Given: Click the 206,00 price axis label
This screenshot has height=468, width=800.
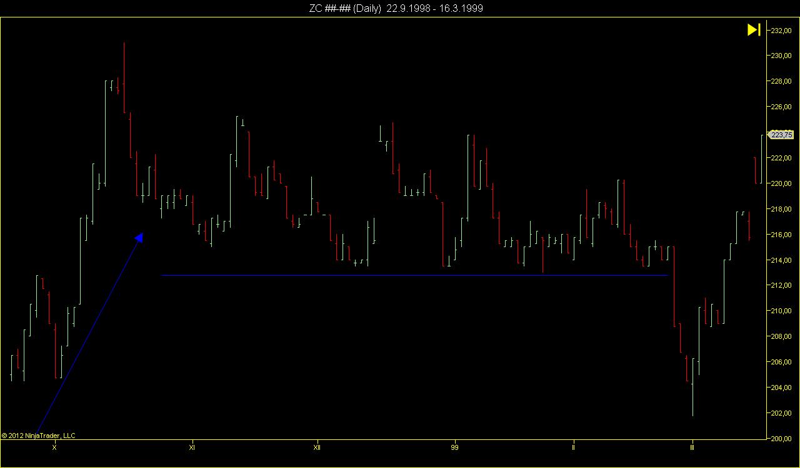Looking at the screenshot, I should (782, 363).
